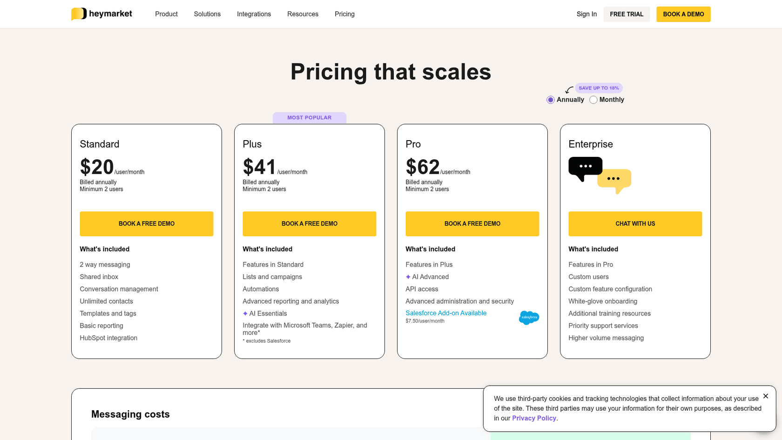Click the AI Essentials sparkle icon

point(245,313)
